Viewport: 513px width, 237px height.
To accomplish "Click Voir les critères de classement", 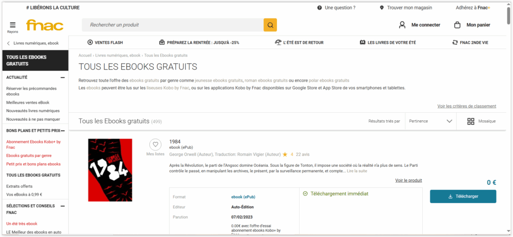I will (x=466, y=106).
